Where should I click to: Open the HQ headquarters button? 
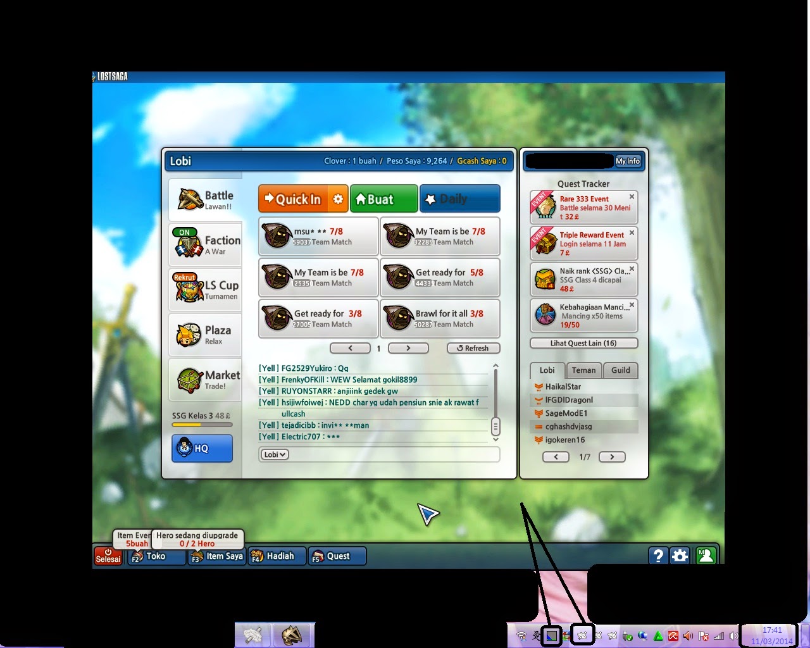[202, 448]
